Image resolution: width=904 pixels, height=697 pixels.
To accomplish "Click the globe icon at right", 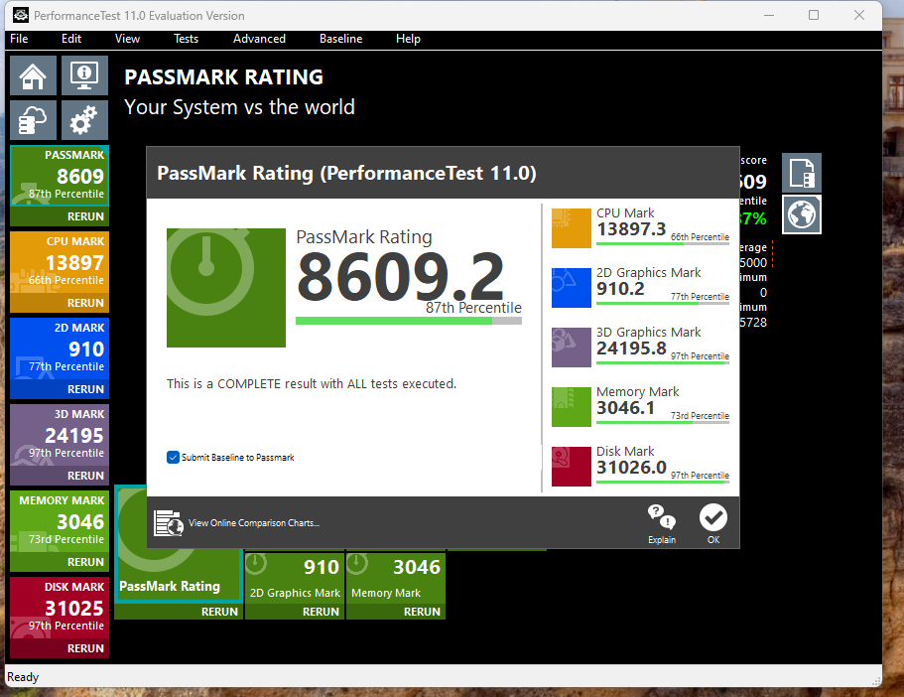I will 801,215.
